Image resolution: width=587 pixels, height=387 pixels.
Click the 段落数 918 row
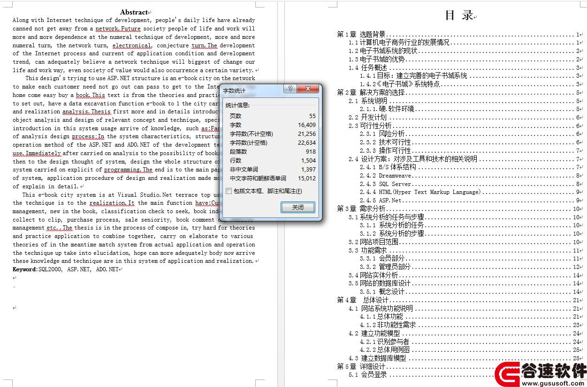tap(273, 152)
